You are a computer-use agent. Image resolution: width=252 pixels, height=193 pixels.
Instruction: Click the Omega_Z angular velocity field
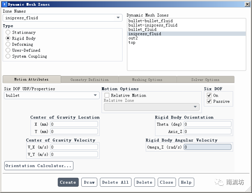[x=207, y=147]
